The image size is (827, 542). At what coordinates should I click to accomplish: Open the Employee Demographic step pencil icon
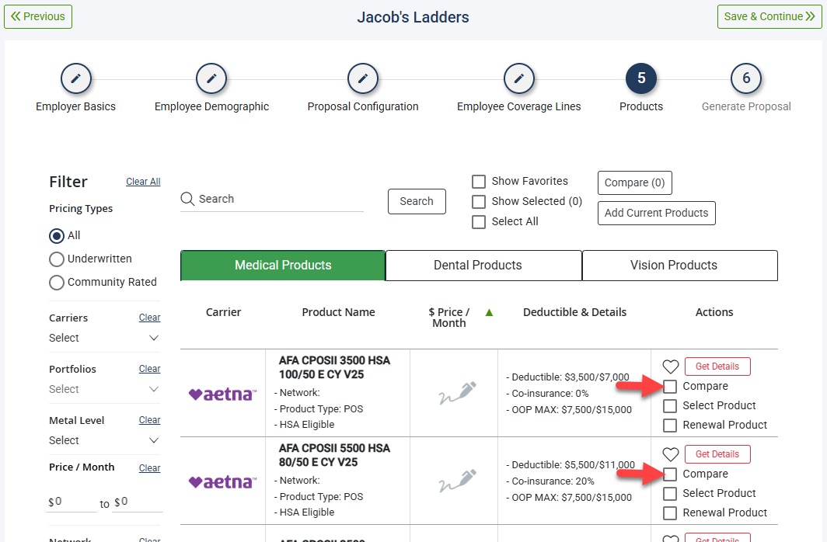click(x=211, y=78)
